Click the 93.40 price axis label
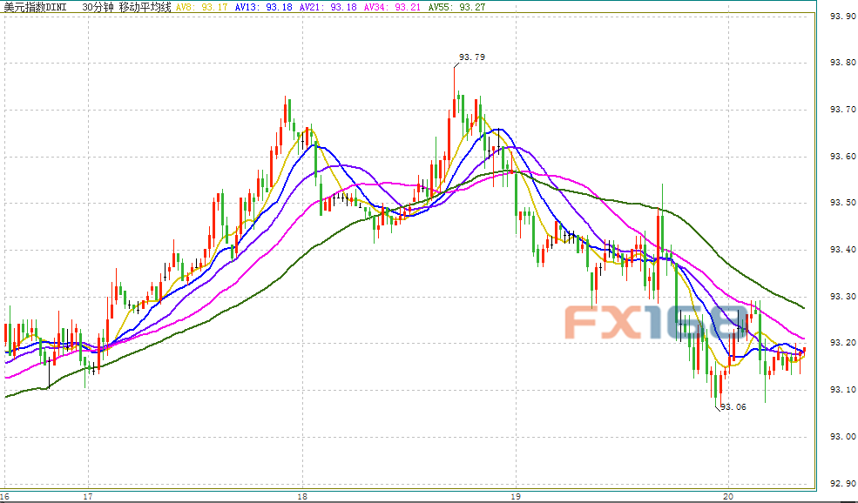Image resolution: width=858 pixels, height=503 pixels. pos(842,250)
